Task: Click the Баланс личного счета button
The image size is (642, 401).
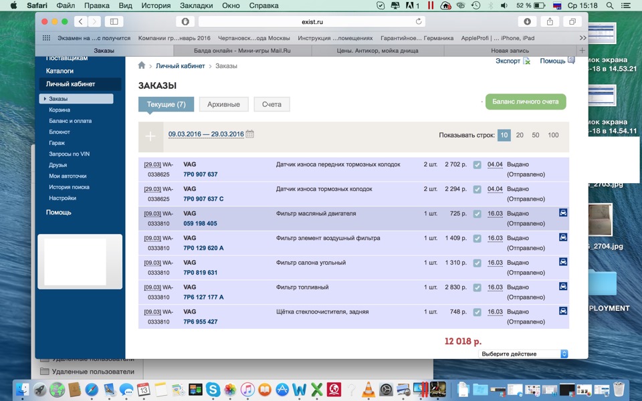Action: coord(526,102)
